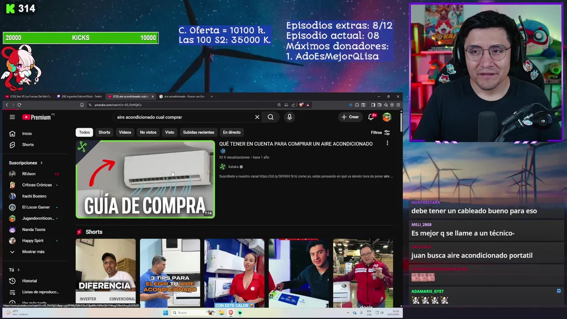Screen dimensions: 567x319
Task: Open the YouTube hamburger guide menu
Action: point(12,117)
